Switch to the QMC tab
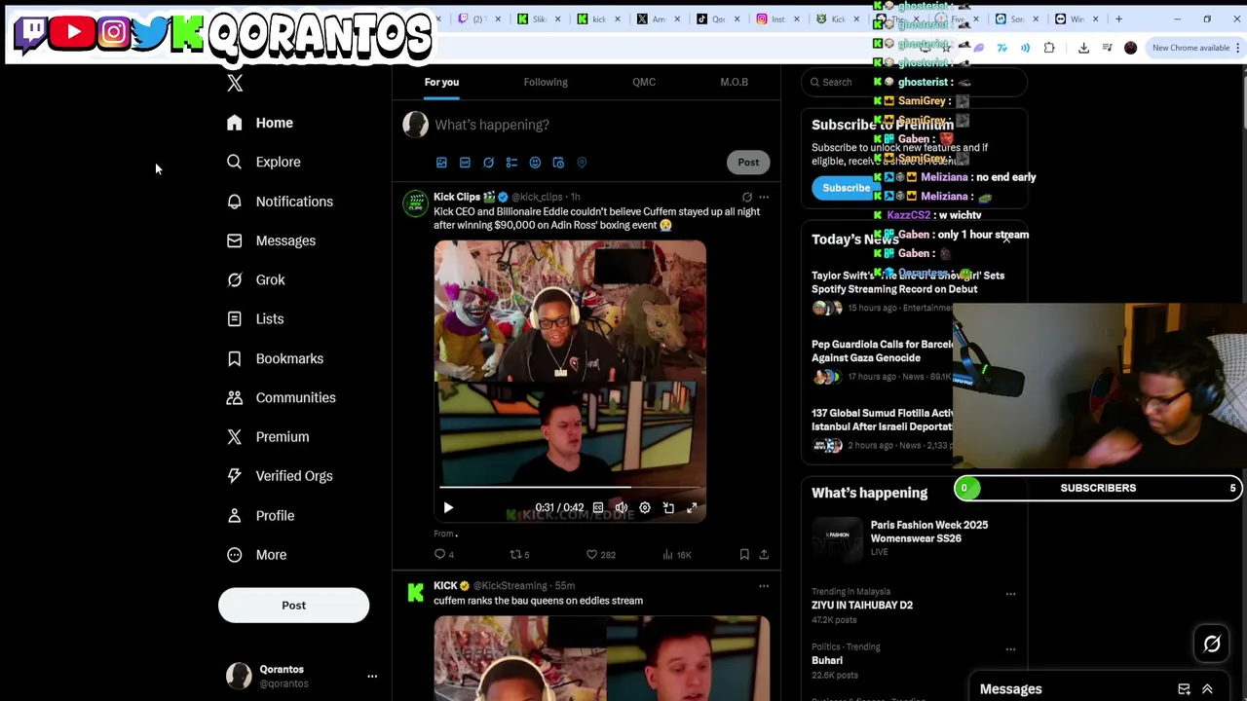1247x701 pixels. tap(644, 82)
